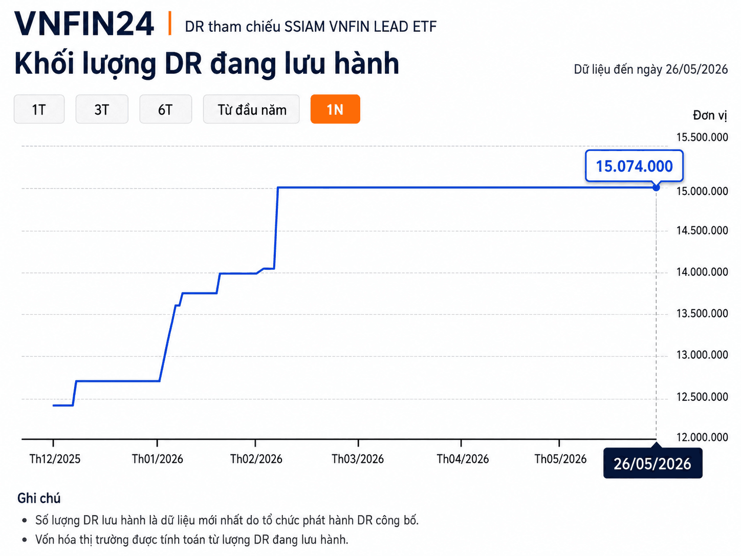Click the 15.000.000 y-axis label
Image resolution: width=741 pixels, height=556 pixels.
tap(702, 191)
